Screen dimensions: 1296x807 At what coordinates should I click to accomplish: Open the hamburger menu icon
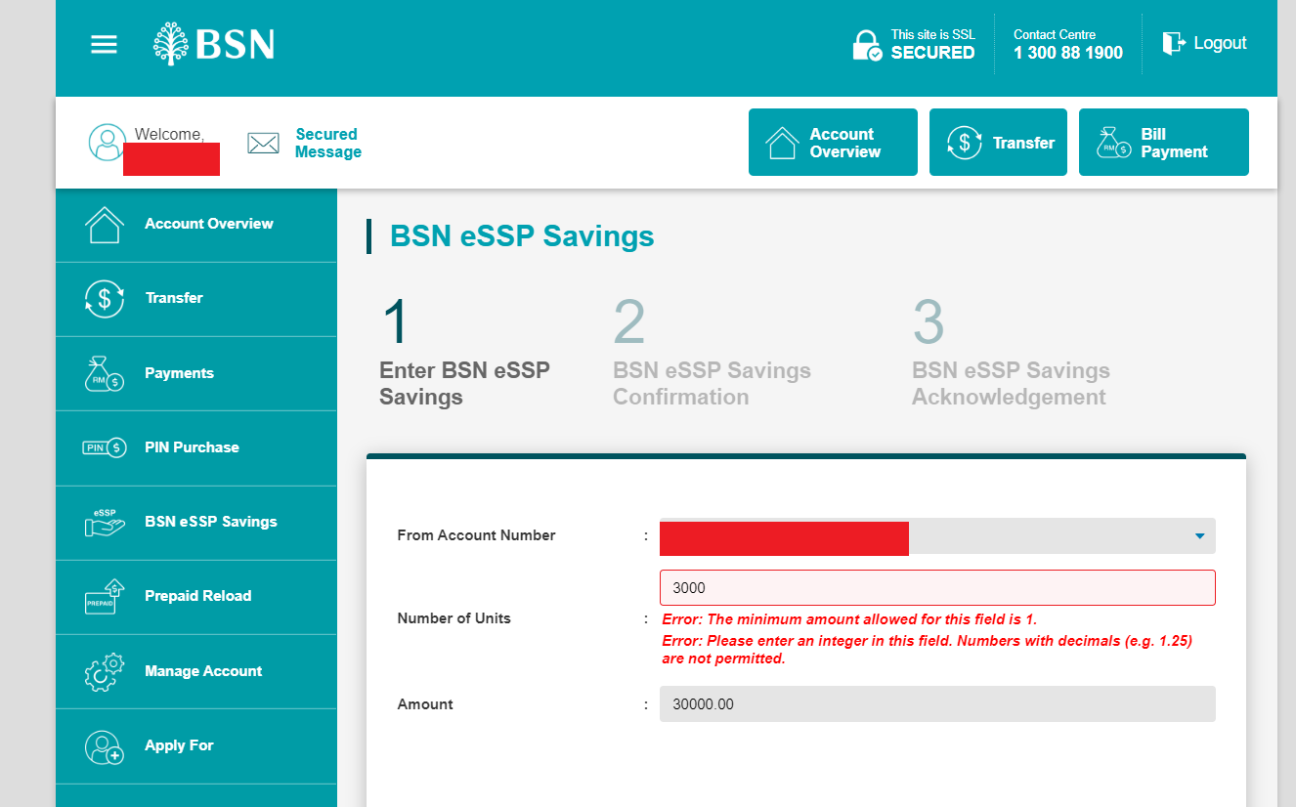pyautogui.click(x=104, y=44)
